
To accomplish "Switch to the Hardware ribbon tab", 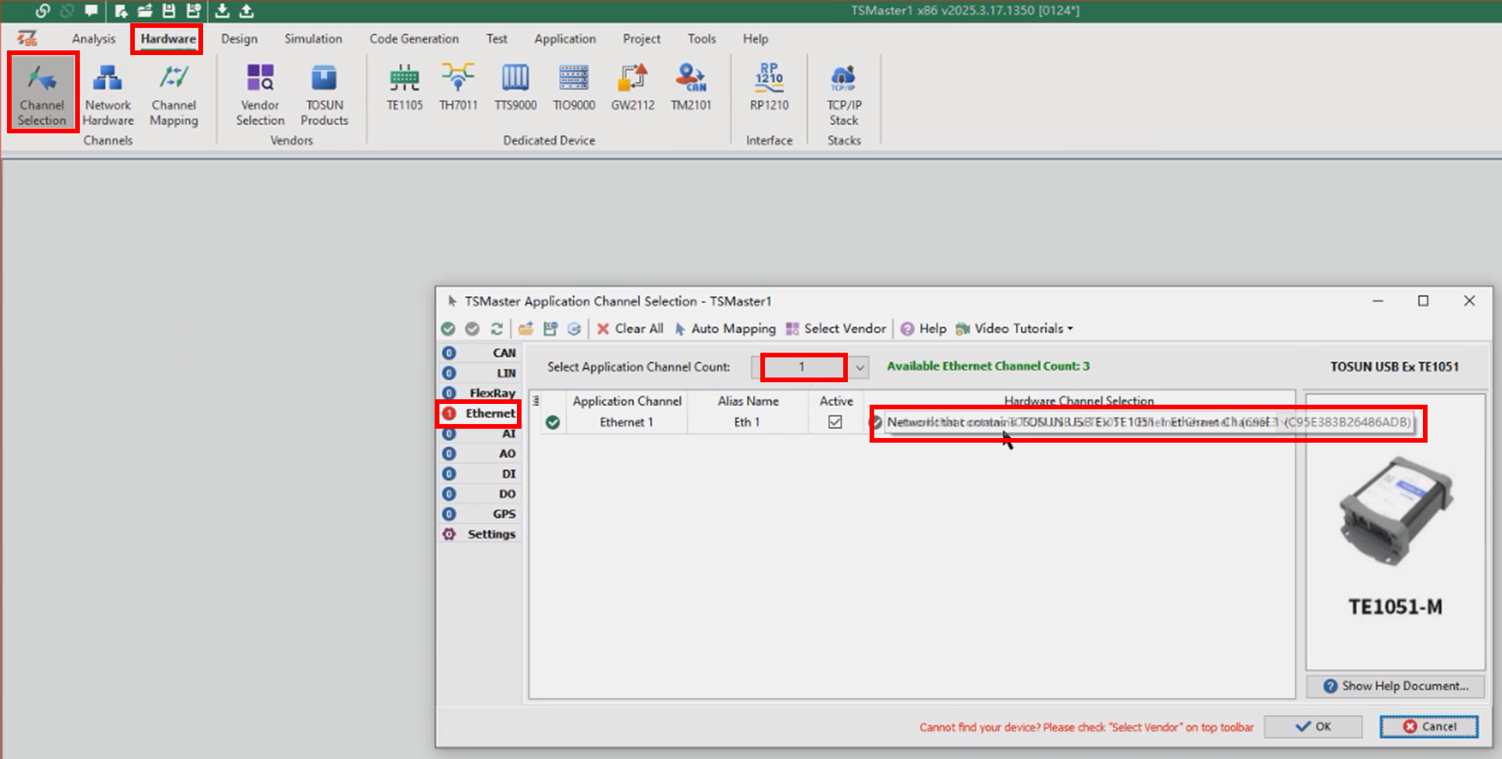I will 168,39.
